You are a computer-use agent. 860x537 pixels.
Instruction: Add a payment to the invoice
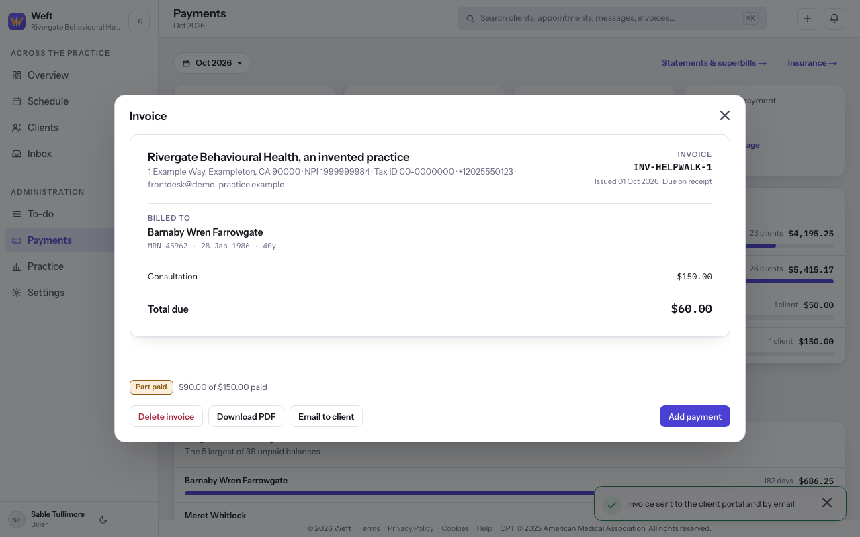pyautogui.click(x=695, y=416)
